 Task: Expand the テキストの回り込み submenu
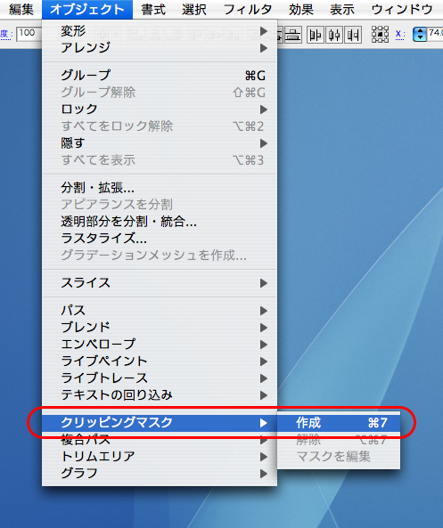click(x=160, y=395)
